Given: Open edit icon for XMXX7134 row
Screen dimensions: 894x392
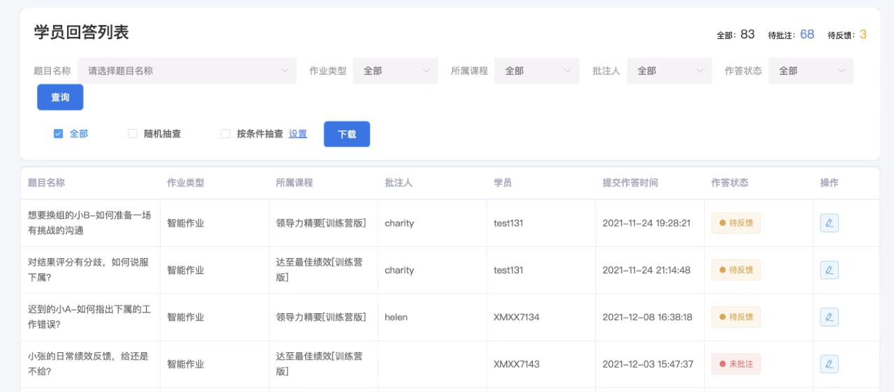Looking at the screenshot, I should coord(829,317).
